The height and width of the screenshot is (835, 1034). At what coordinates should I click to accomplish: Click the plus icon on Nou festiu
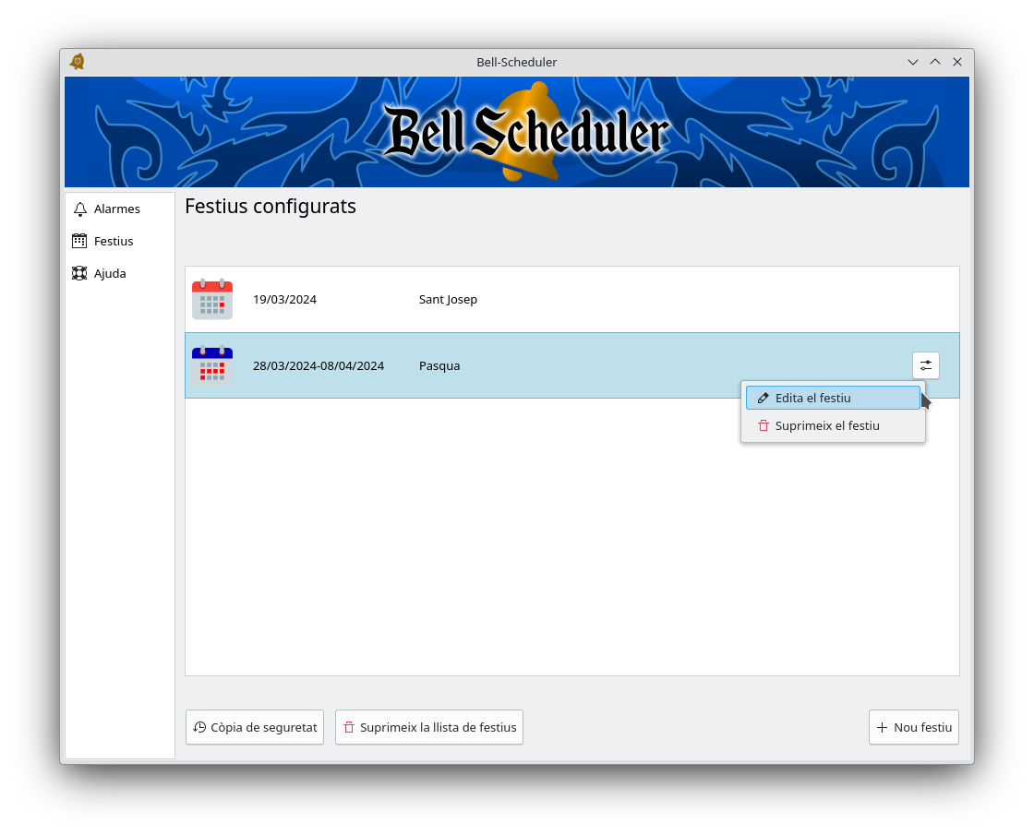(x=883, y=727)
